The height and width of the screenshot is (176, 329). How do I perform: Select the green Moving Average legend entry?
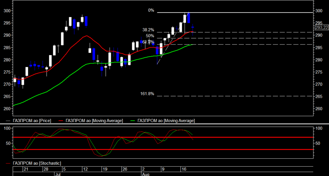tap(163, 120)
